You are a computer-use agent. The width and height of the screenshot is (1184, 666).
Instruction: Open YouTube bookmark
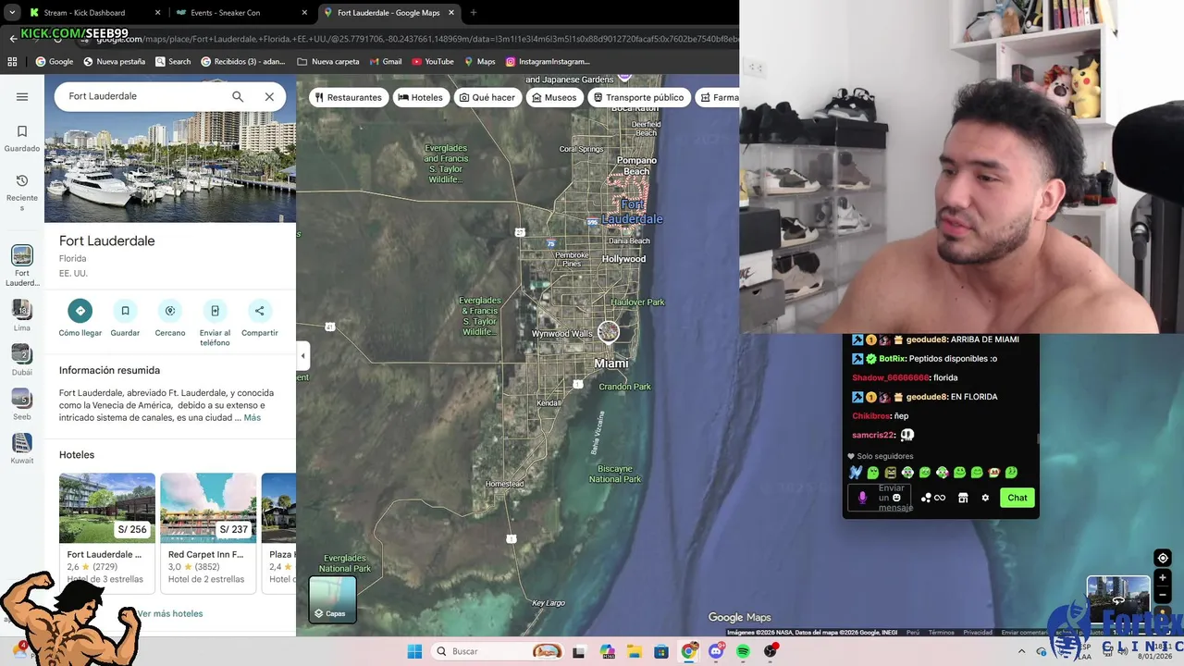(x=433, y=62)
